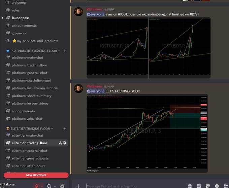Click the 12:25 PM timestamp
229x188 pixels.
pos(109,9)
